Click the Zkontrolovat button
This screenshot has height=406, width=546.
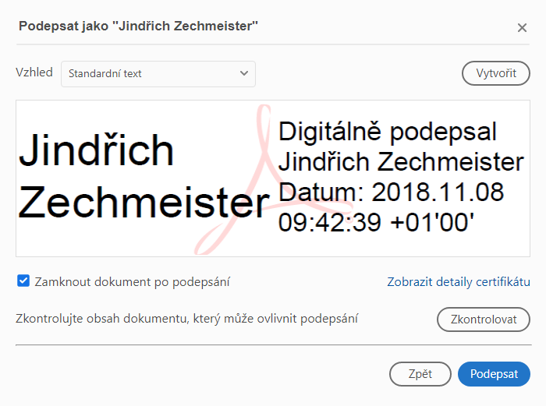[484, 320]
